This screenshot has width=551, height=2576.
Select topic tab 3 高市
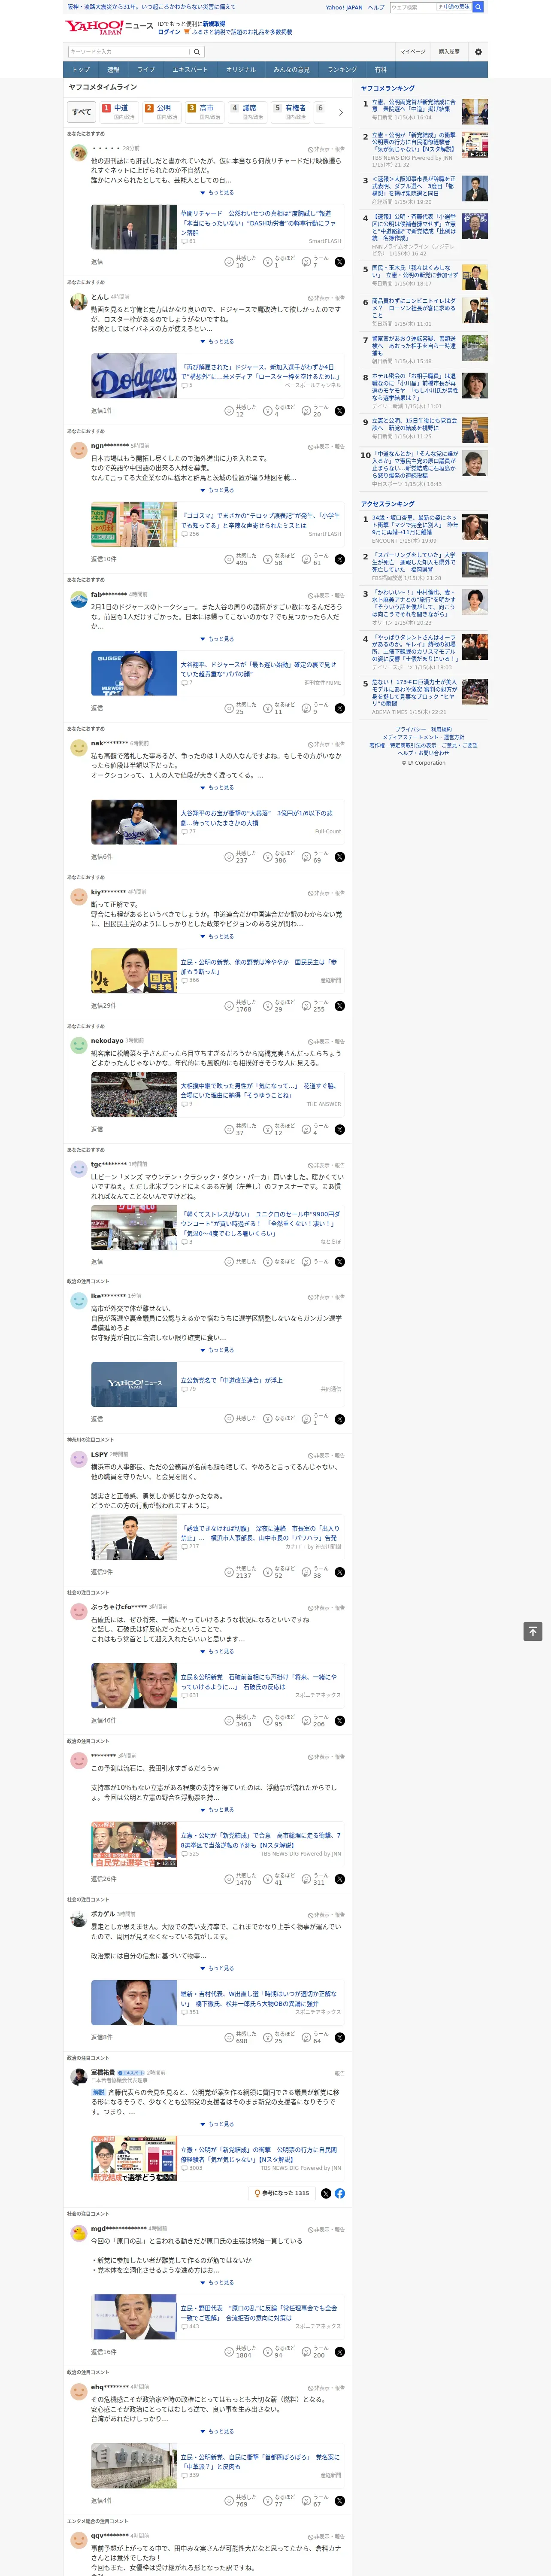click(205, 112)
